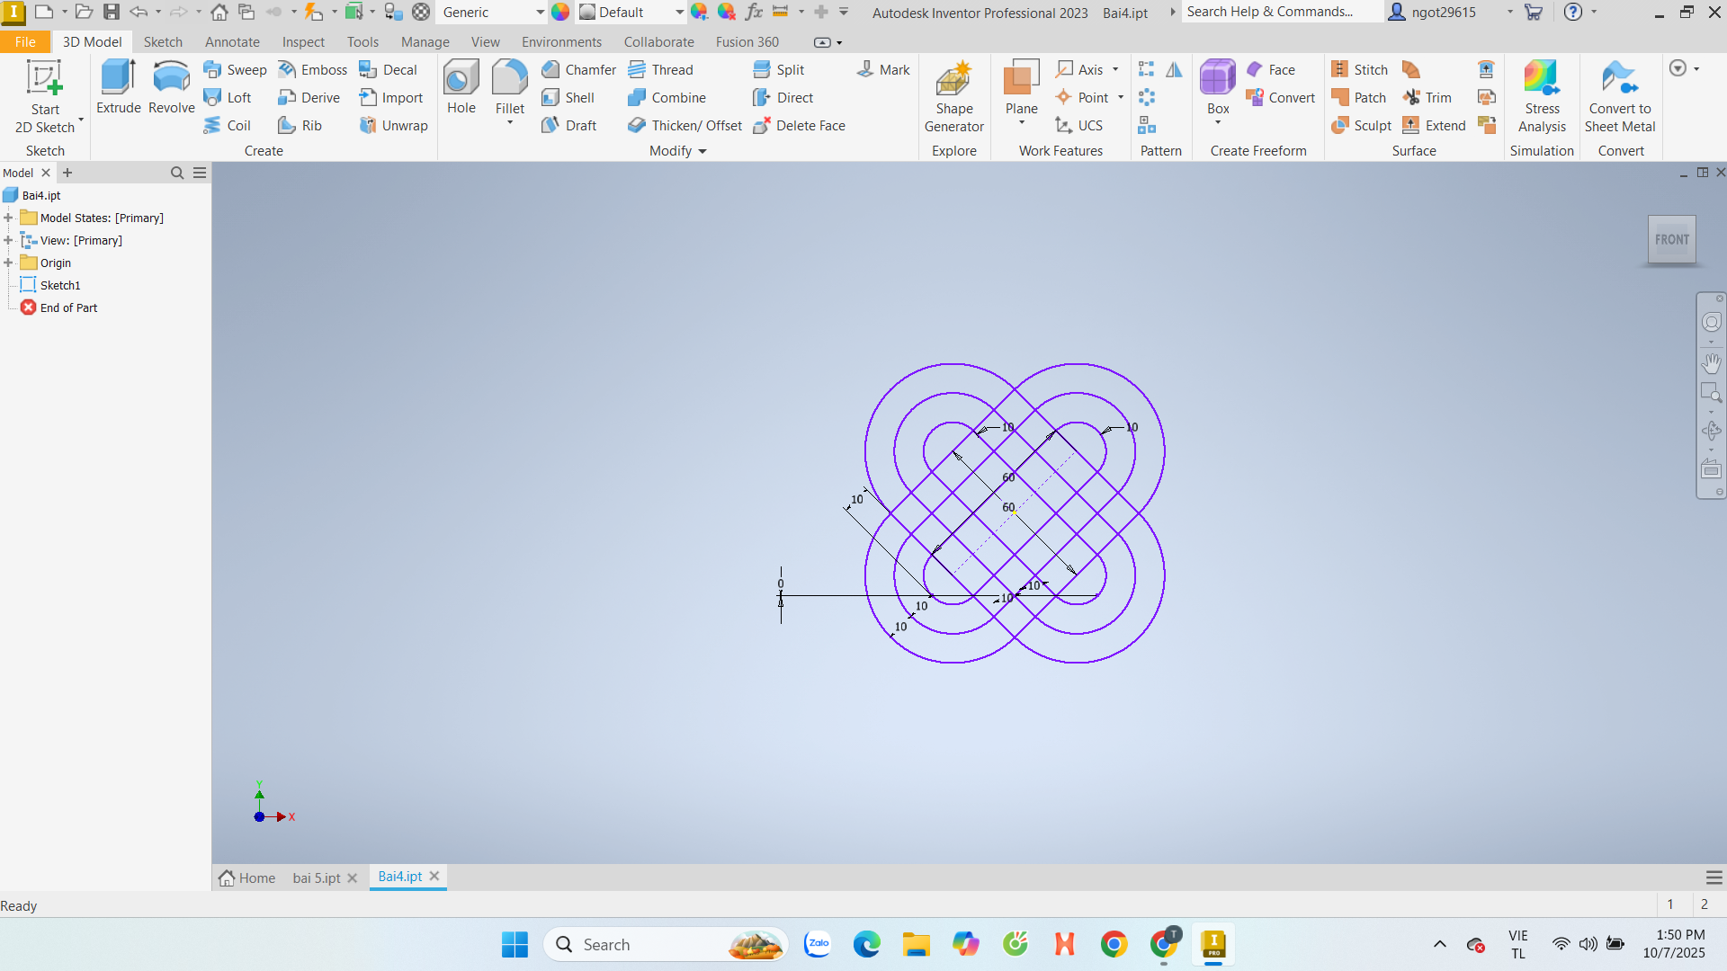Select the Revolve tool

(171, 87)
